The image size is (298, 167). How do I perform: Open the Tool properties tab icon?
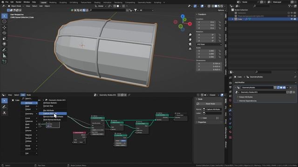(x=230, y=77)
